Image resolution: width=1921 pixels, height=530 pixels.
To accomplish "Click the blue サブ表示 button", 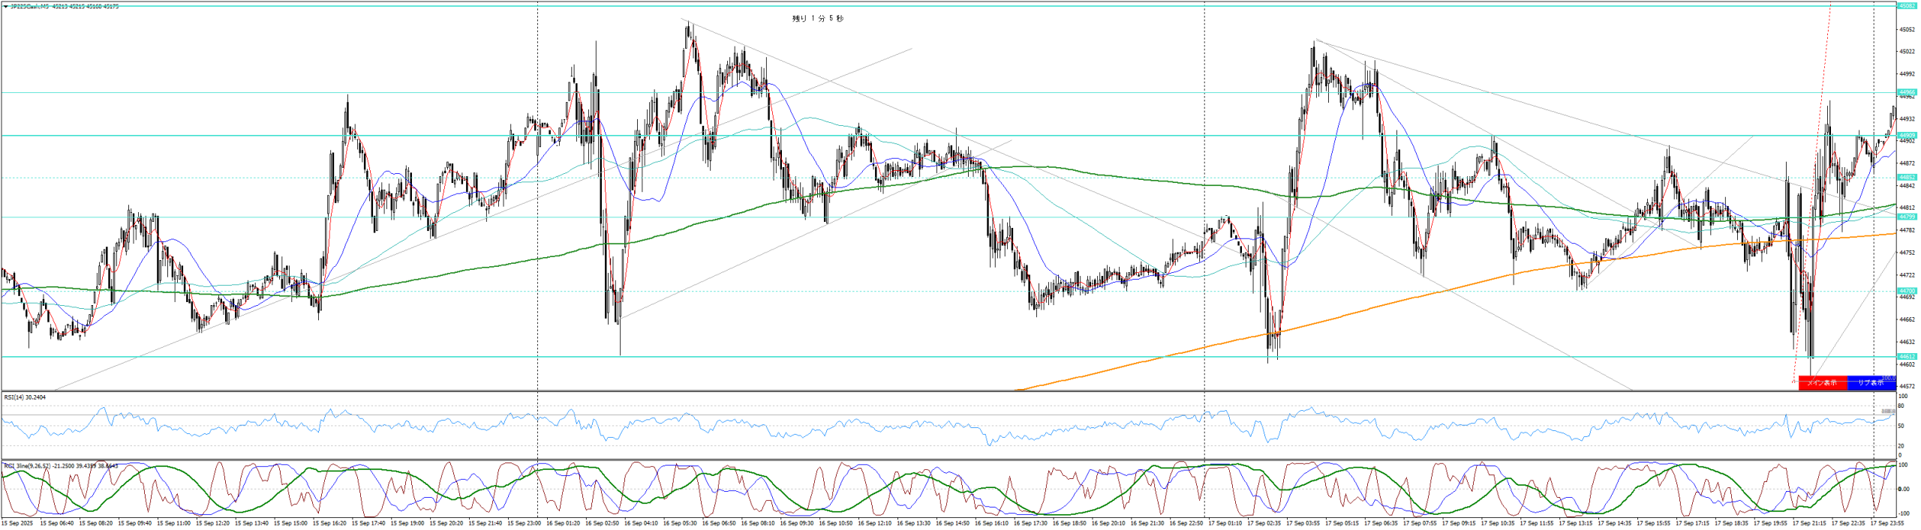I will pos(1871,383).
